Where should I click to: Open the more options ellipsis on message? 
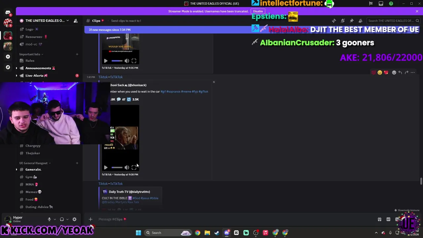[x=413, y=72]
